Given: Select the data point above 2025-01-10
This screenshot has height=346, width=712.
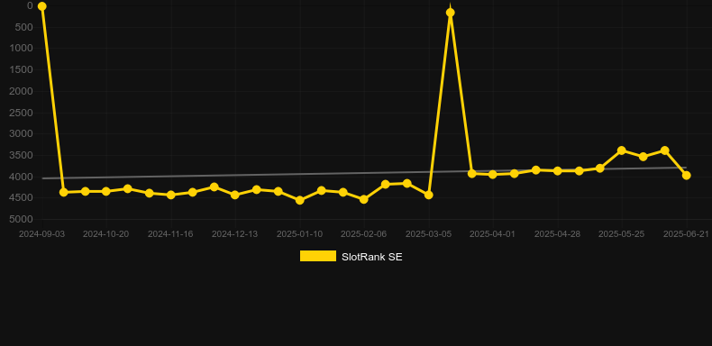Looking at the screenshot, I should [299, 200].
